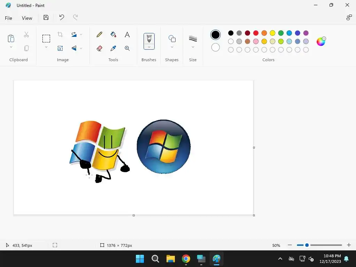Click the Cut scissors icon
Screen dimensions: 356x267
click(26, 34)
